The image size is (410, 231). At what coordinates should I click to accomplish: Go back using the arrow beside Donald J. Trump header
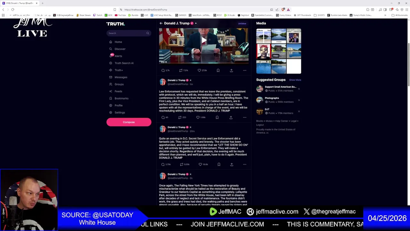point(161,23)
